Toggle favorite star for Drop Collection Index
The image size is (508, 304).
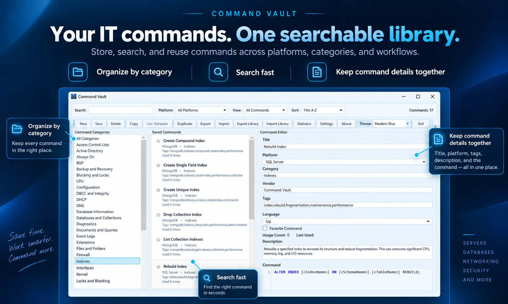[158, 215]
